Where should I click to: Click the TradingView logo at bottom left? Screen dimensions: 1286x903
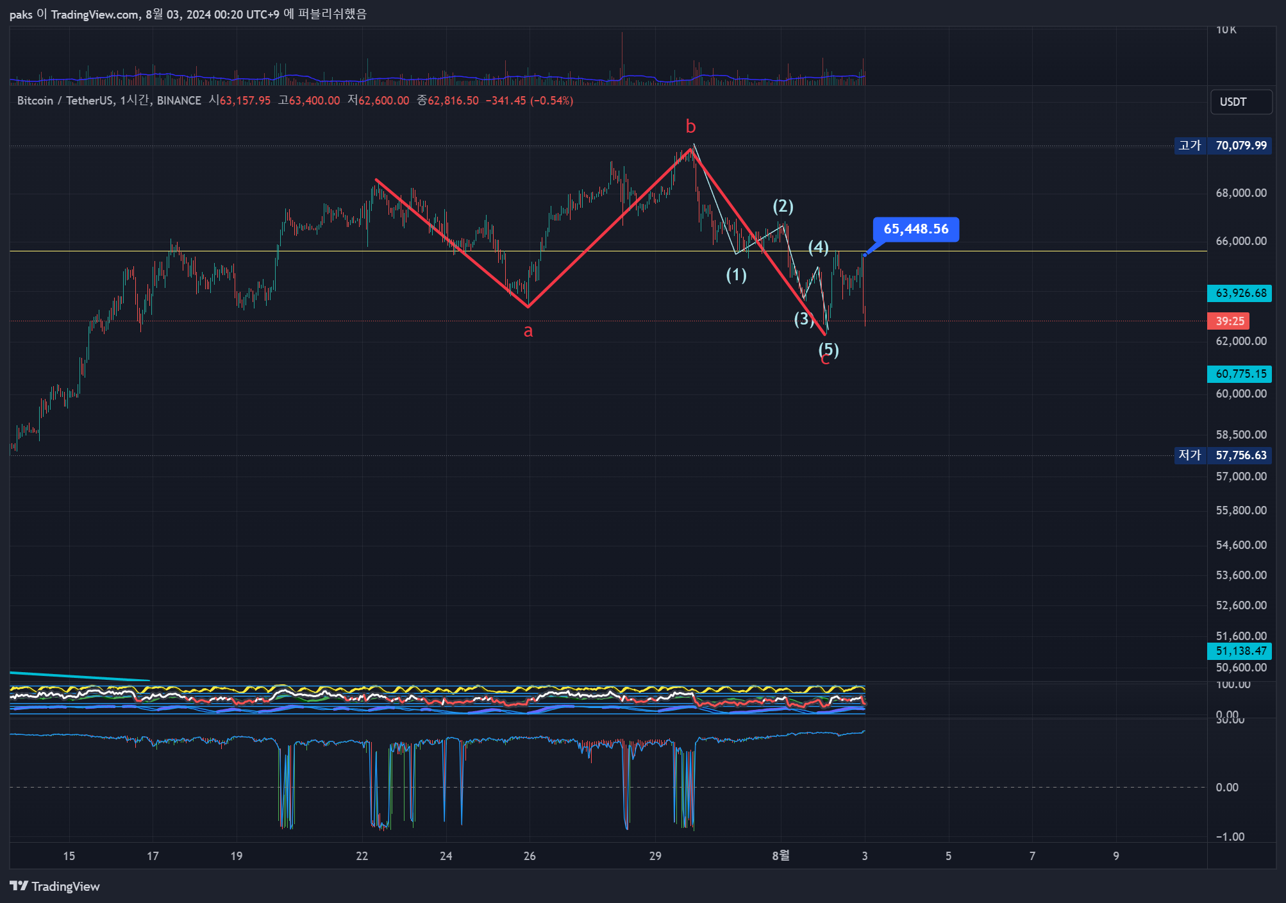click(x=55, y=886)
